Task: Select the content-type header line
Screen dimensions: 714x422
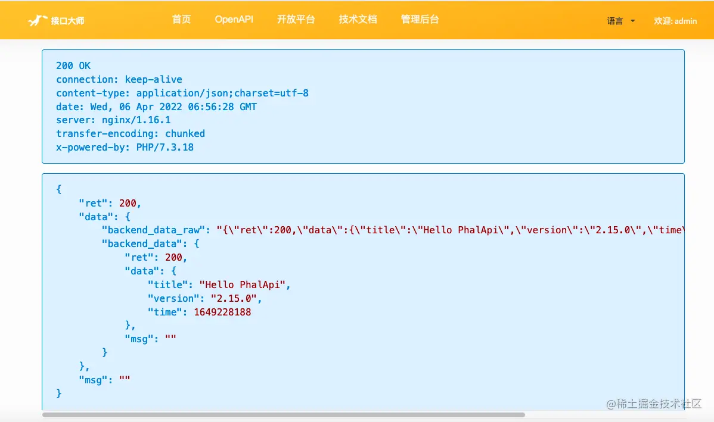Action: (x=182, y=93)
